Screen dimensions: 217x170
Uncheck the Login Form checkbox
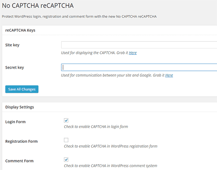(66, 121)
